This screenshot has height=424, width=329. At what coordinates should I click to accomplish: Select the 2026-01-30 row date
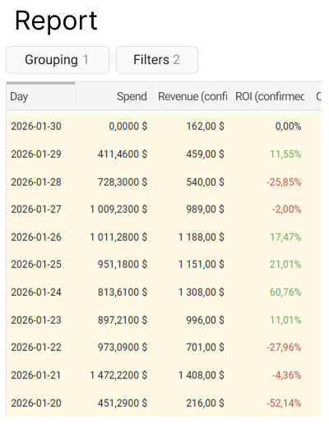36,127
